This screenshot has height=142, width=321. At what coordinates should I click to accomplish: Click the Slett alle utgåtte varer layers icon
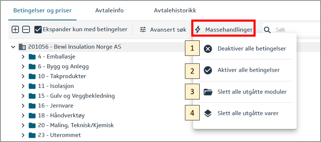tap(208, 113)
